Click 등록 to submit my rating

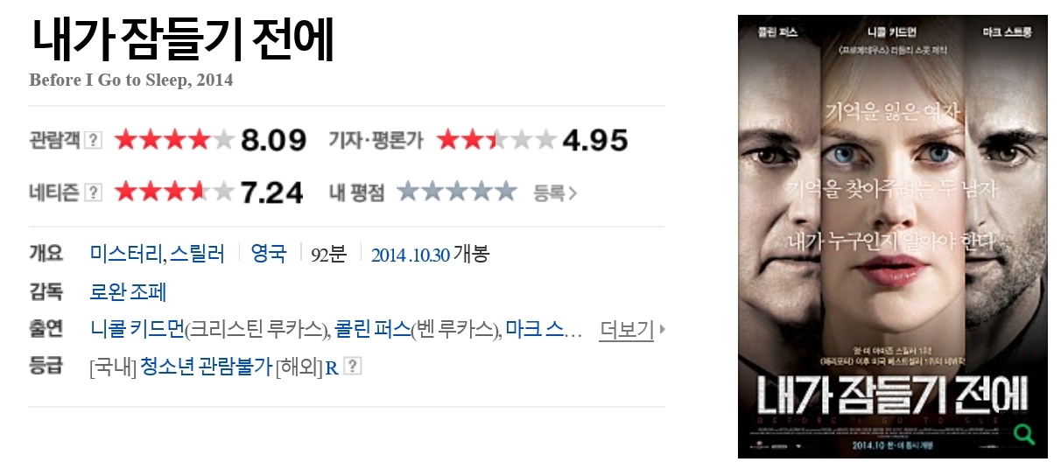pyautogui.click(x=550, y=192)
